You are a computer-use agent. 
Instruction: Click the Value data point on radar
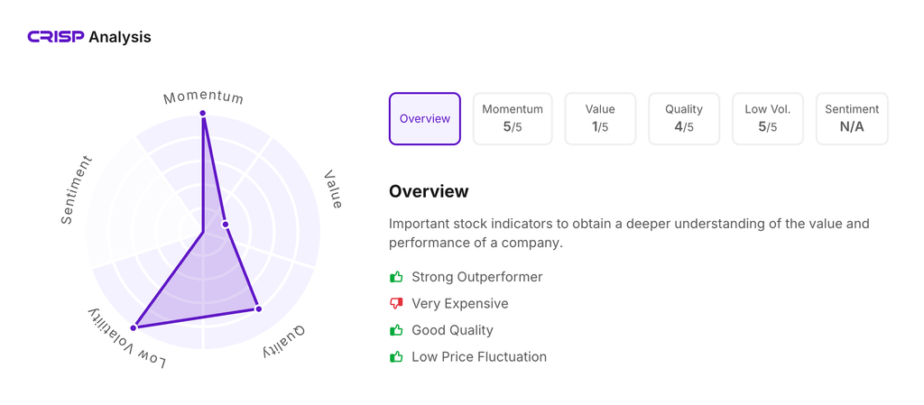pos(226,224)
